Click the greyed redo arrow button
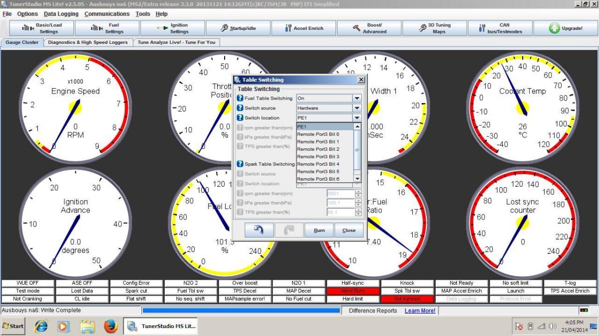This screenshot has width=599, height=336. click(x=289, y=230)
